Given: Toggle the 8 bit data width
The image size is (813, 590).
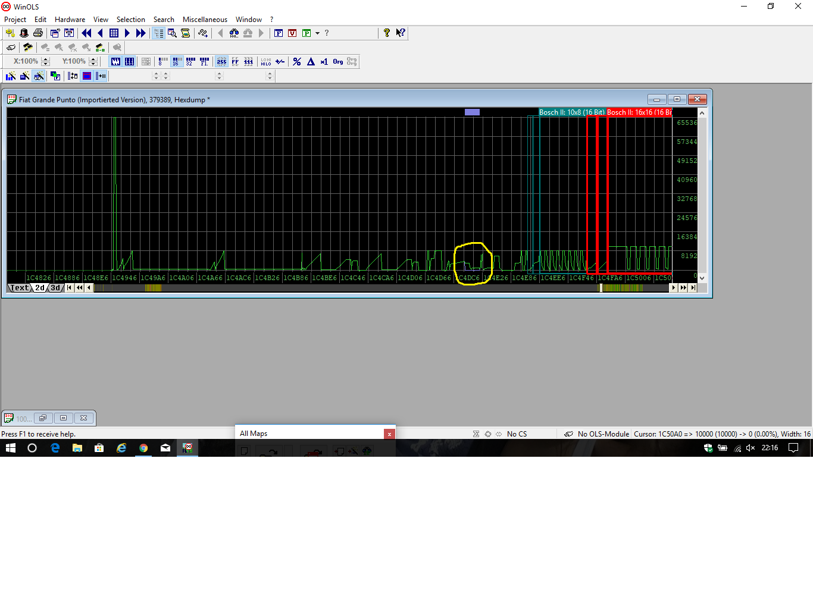Looking at the screenshot, I should point(163,61).
